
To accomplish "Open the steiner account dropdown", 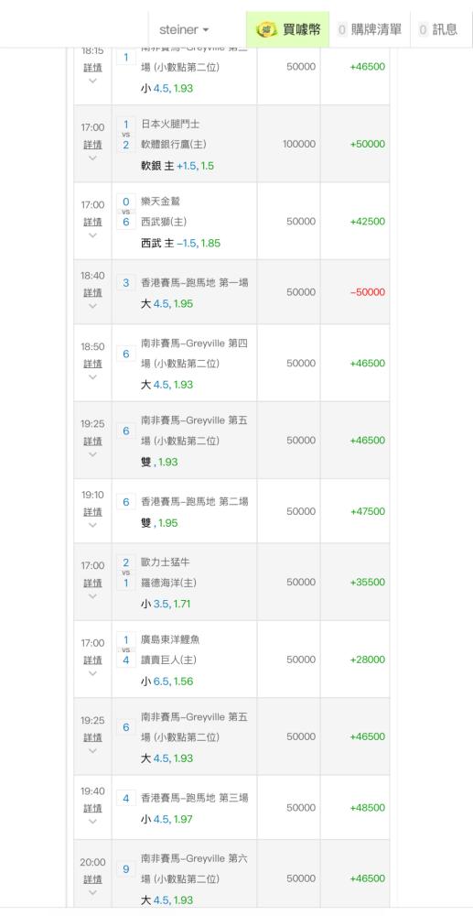I will click(x=184, y=29).
